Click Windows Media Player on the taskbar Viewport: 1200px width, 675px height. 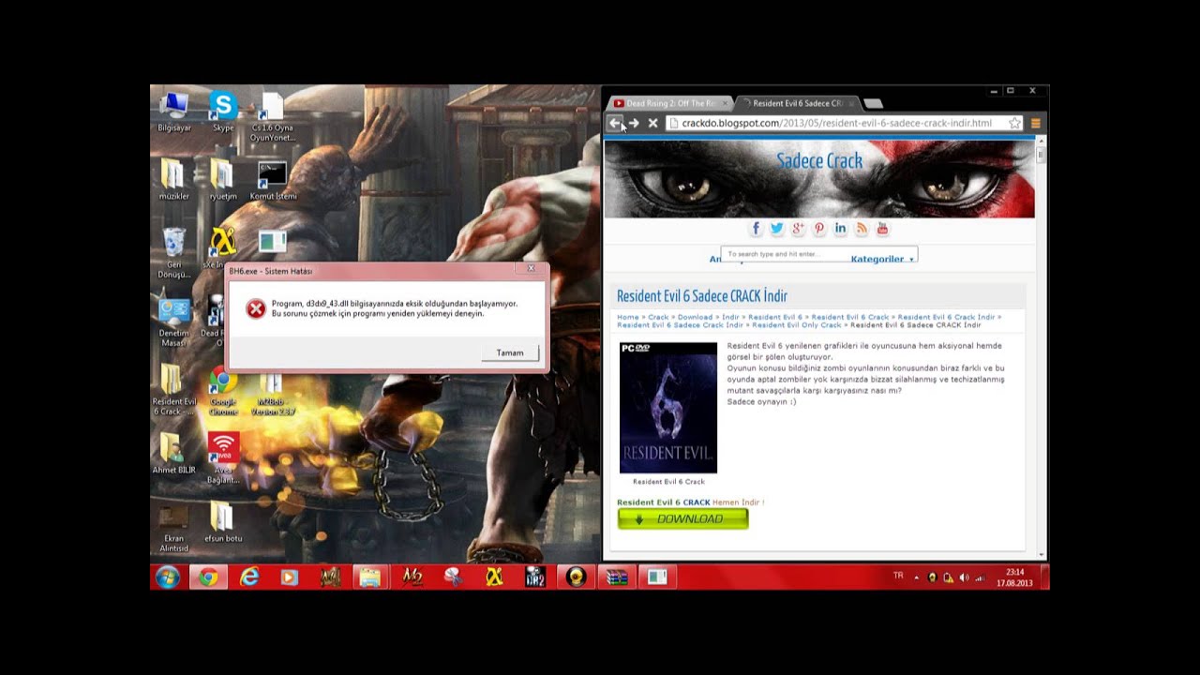[x=290, y=577]
